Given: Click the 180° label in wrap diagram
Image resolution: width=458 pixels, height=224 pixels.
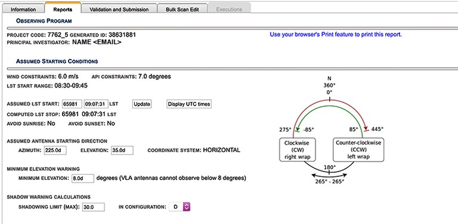Looking at the screenshot, I should 330,167.
